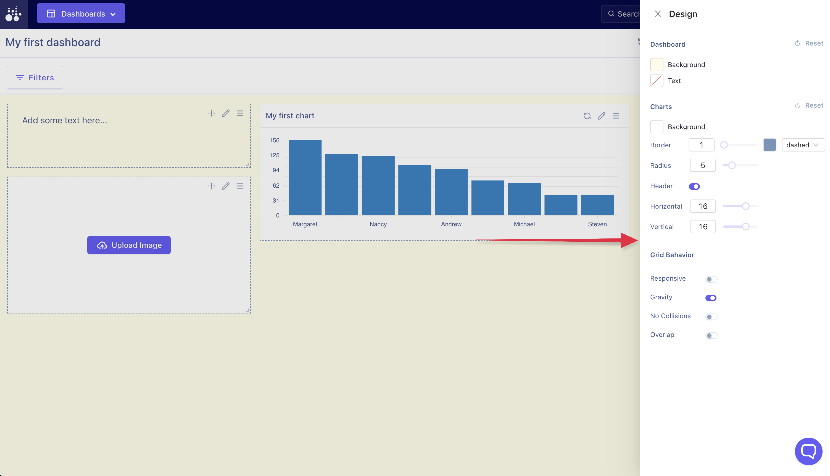Close the Design panel
Viewport: 830px width, 476px height.
coord(658,14)
